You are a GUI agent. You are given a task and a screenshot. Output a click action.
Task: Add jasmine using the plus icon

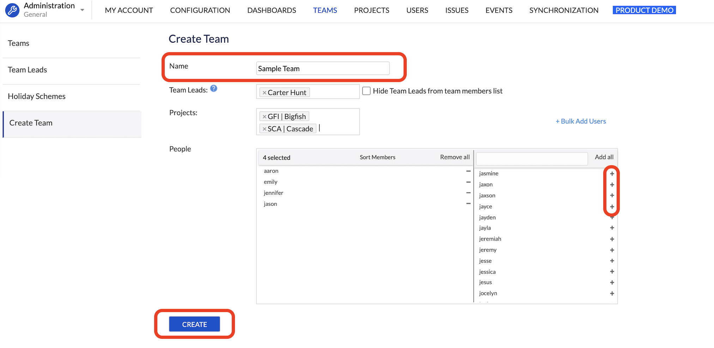coord(612,173)
